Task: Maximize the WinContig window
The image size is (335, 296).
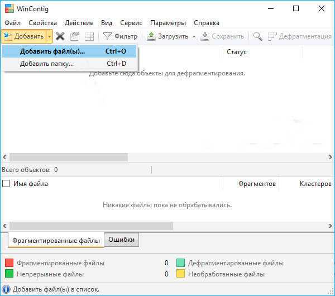Action: pos(296,8)
